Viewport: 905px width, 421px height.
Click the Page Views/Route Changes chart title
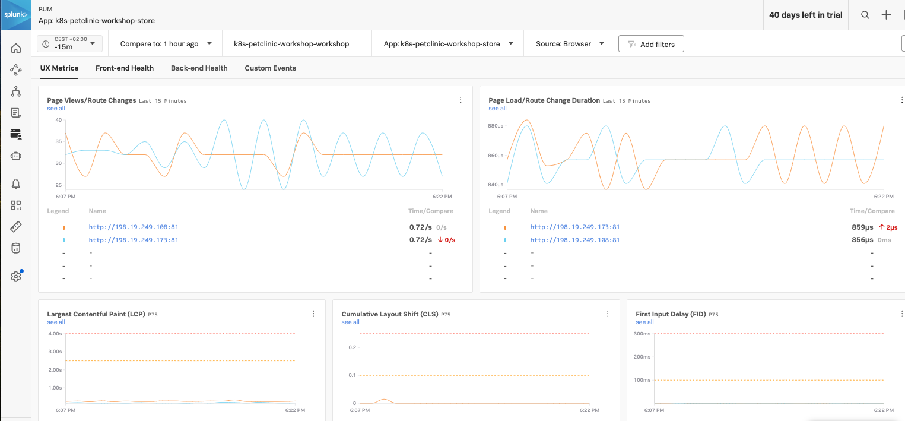coord(91,100)
